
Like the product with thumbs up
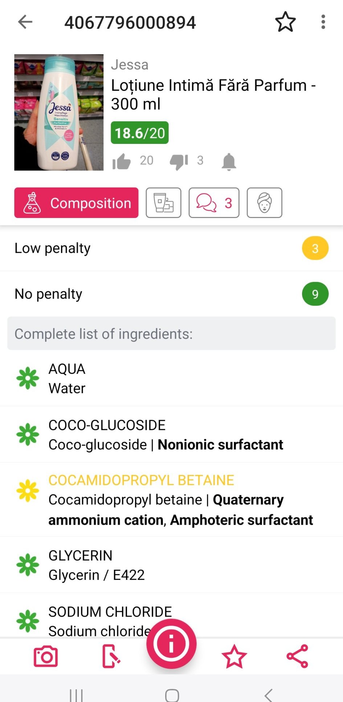122,161
